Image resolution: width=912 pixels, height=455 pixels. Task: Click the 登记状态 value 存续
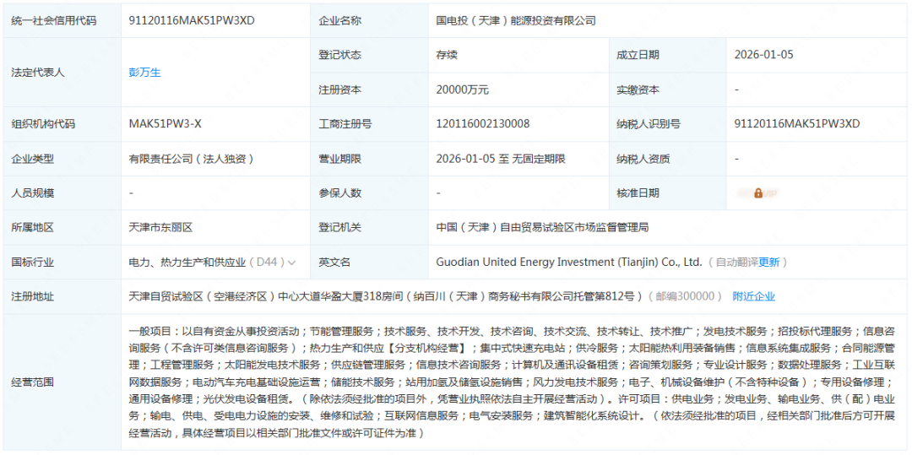click(447, 55)
